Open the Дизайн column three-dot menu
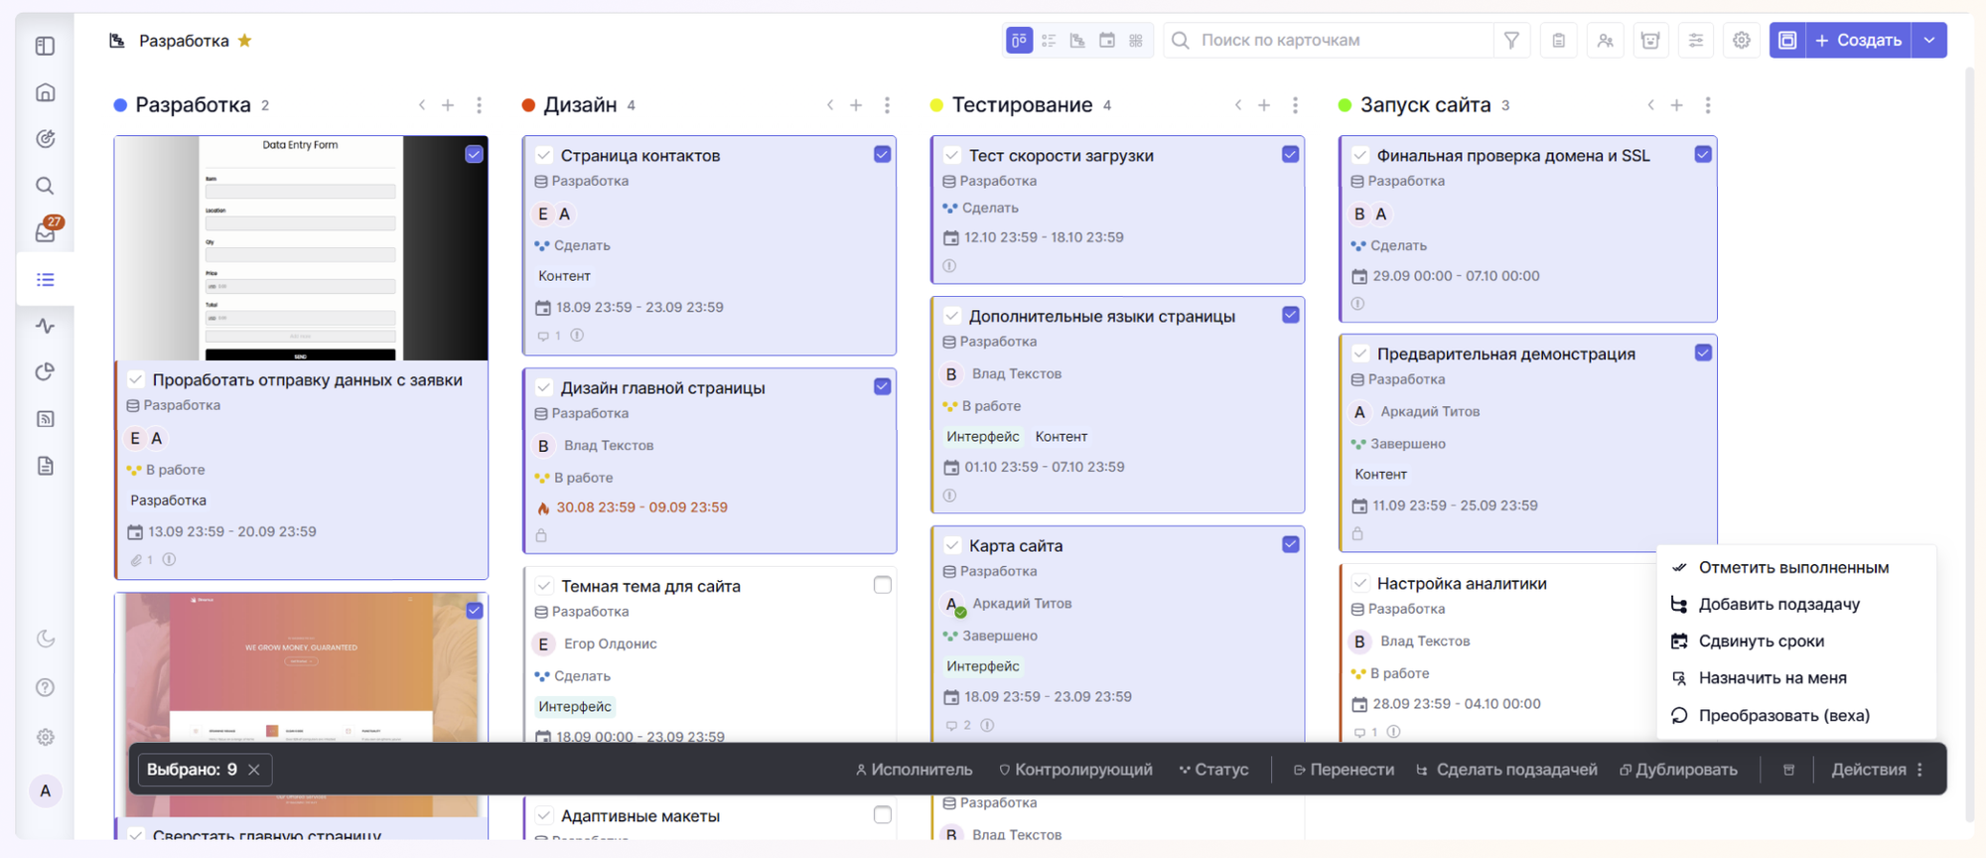 (x=887, y=105)
